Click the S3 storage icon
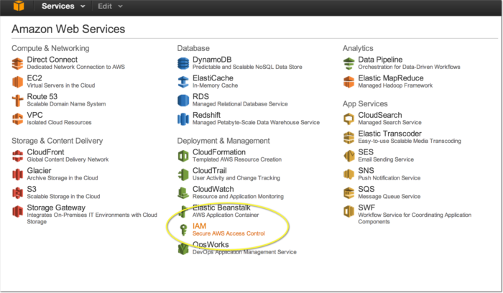 [x=18, y=193]
